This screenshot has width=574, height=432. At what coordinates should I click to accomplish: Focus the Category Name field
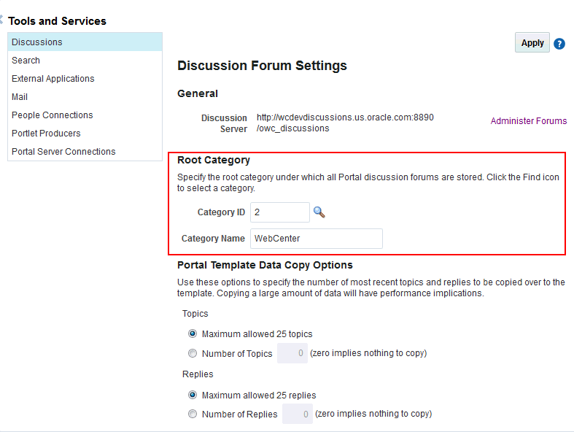tap(317, 239)
